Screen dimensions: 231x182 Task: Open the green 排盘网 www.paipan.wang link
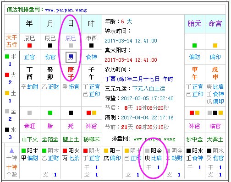[154, 139]
